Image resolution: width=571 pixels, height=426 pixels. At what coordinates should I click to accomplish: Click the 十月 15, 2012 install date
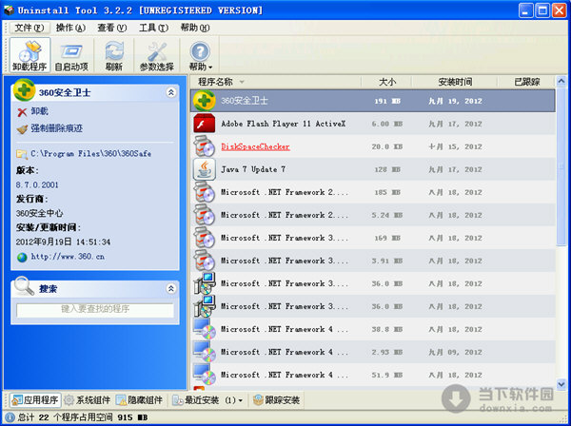(455, 146)
